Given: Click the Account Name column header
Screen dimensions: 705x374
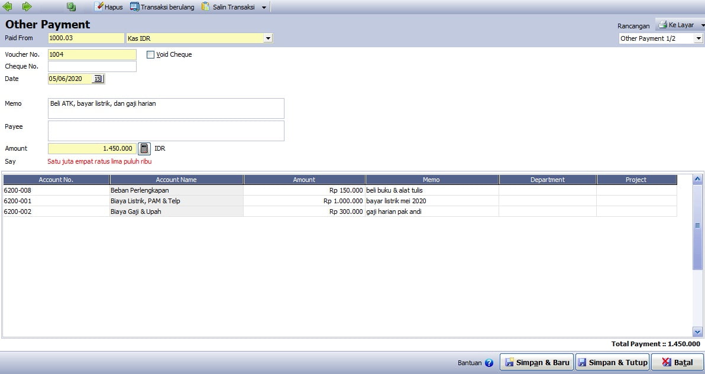Looking at the screenshot, I should click(176, 180).
